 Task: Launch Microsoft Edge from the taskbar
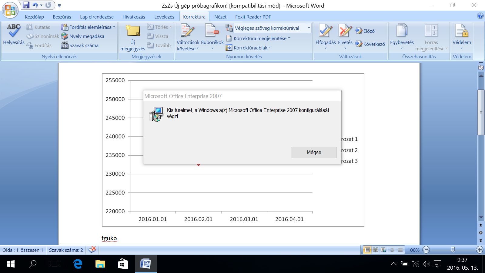coord(78,264)
